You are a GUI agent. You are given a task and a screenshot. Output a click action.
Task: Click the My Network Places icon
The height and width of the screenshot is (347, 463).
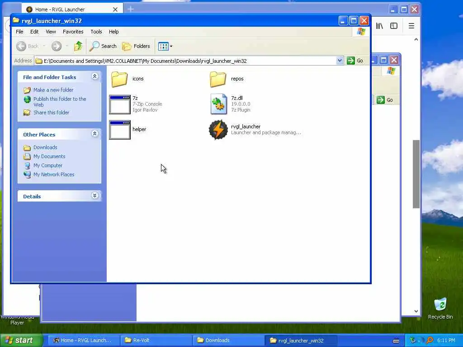27,174
